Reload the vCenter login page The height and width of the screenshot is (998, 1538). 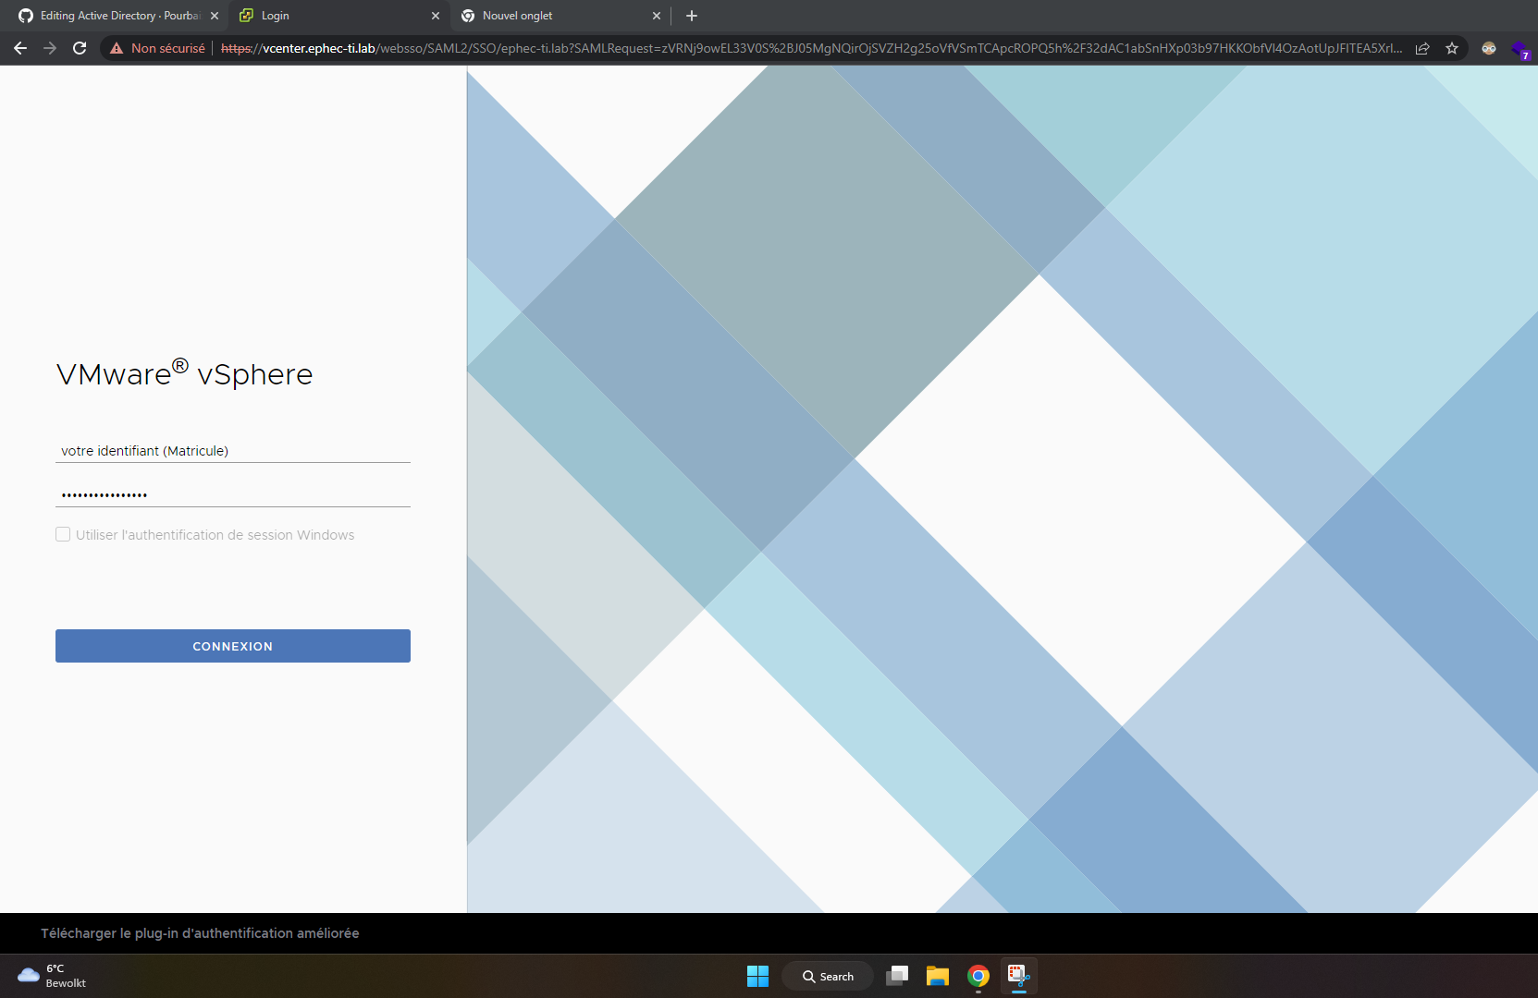80,48
